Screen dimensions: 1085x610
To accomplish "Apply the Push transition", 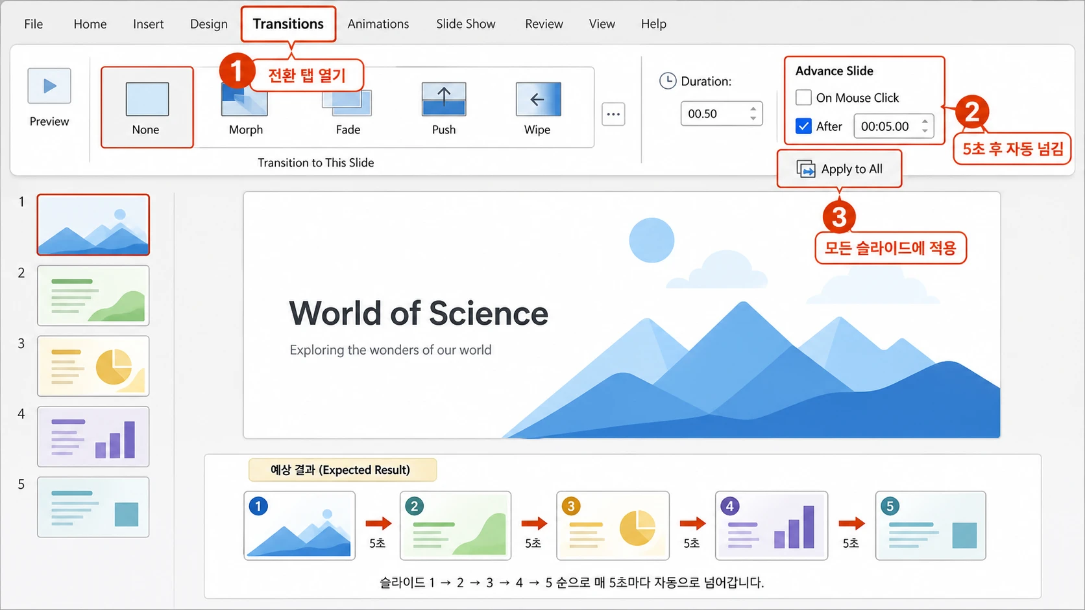I will [444, 109].
